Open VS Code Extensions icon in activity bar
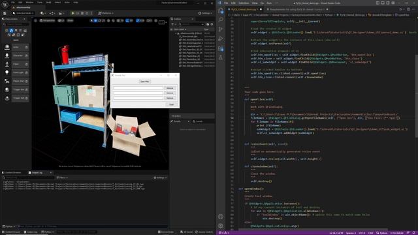 [x=221, y=48]
